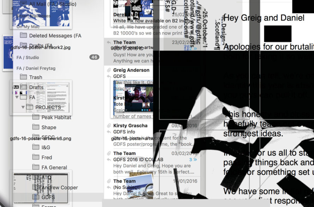Open the blue poster thumbnail above artwork2.jpg
Image resolution: width=314 pixels, height=207 pixels.
click(41, 14)
